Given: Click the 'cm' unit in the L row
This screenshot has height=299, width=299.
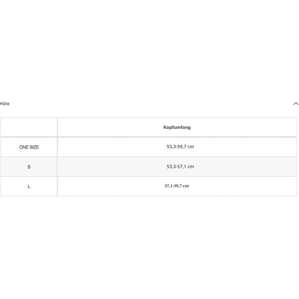Looking at the screenshot, I should pos(186,186).
